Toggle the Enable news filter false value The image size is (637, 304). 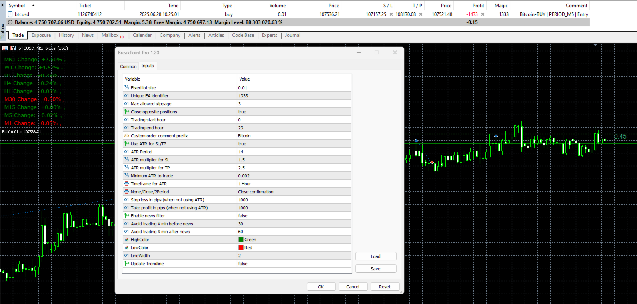pos(294,216)
